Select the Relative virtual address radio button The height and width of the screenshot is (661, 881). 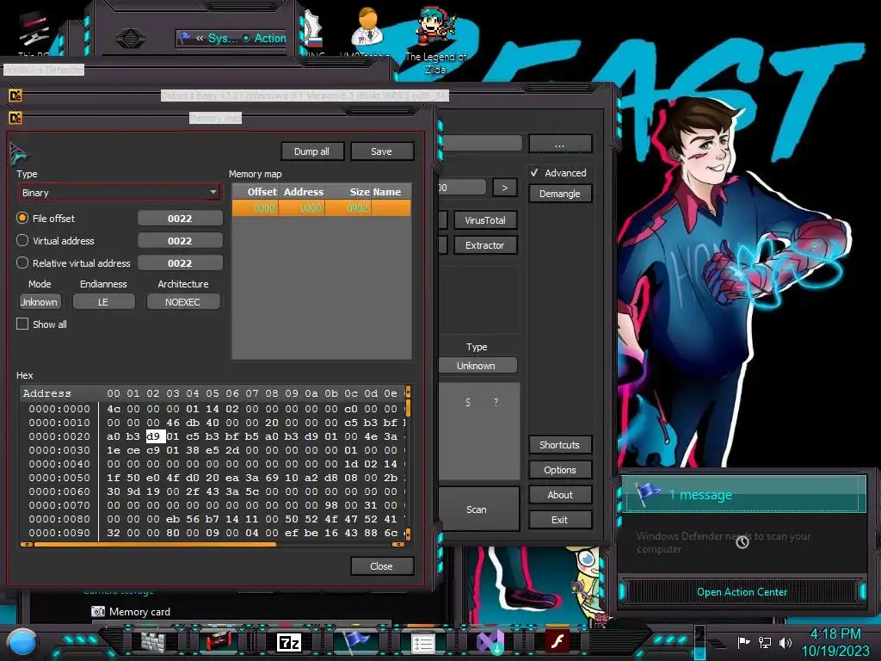click(x=22, y=263)
